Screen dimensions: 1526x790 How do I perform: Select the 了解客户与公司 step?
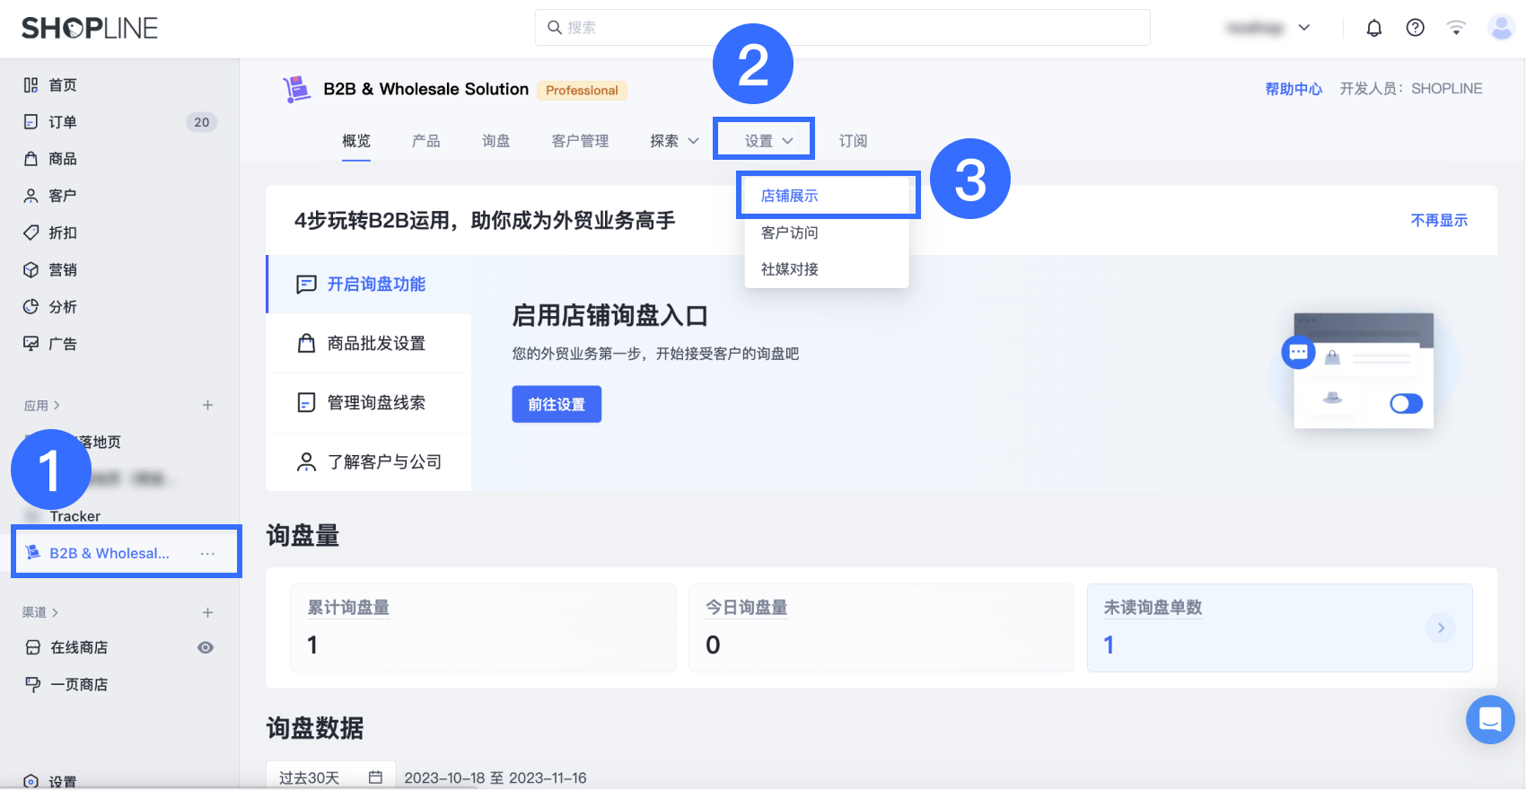click(369, 461)
